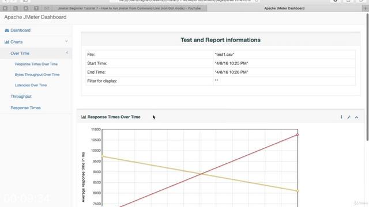Click the page vertical scrollbar thumb
Image resolution: width=369 pixels, height=207 pixels.
(x=367, y=77)
